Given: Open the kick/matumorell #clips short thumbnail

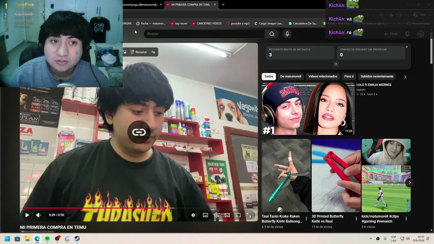Looking at the screenshot, I should (386, 176).
